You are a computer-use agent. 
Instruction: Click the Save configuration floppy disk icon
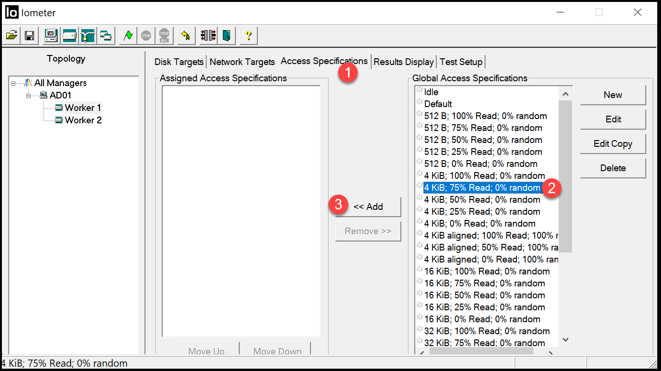[29, 35]
